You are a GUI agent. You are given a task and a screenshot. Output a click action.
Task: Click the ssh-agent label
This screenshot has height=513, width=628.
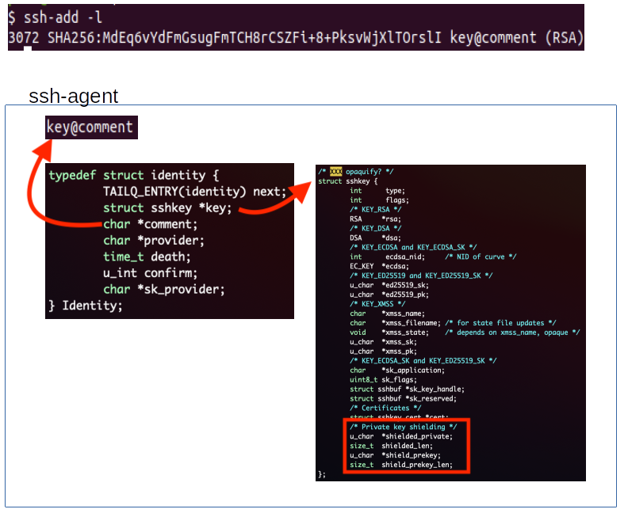pyautogui.click(x=73, y=97)
